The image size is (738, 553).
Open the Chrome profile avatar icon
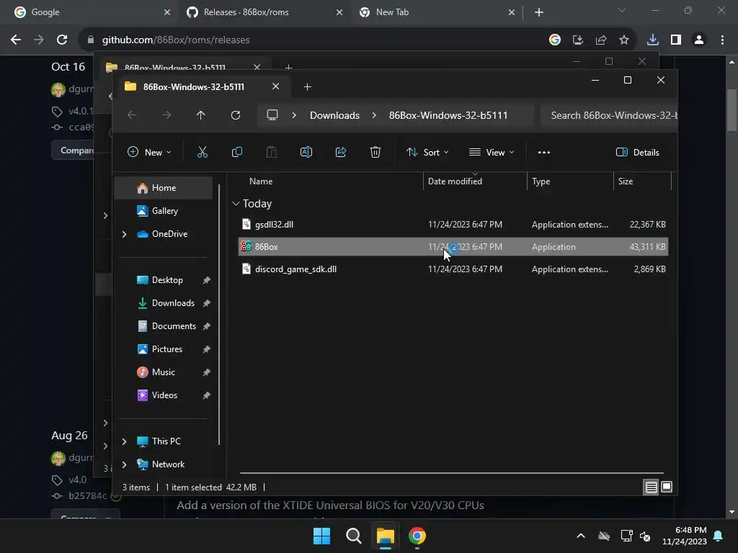point(699,40)
